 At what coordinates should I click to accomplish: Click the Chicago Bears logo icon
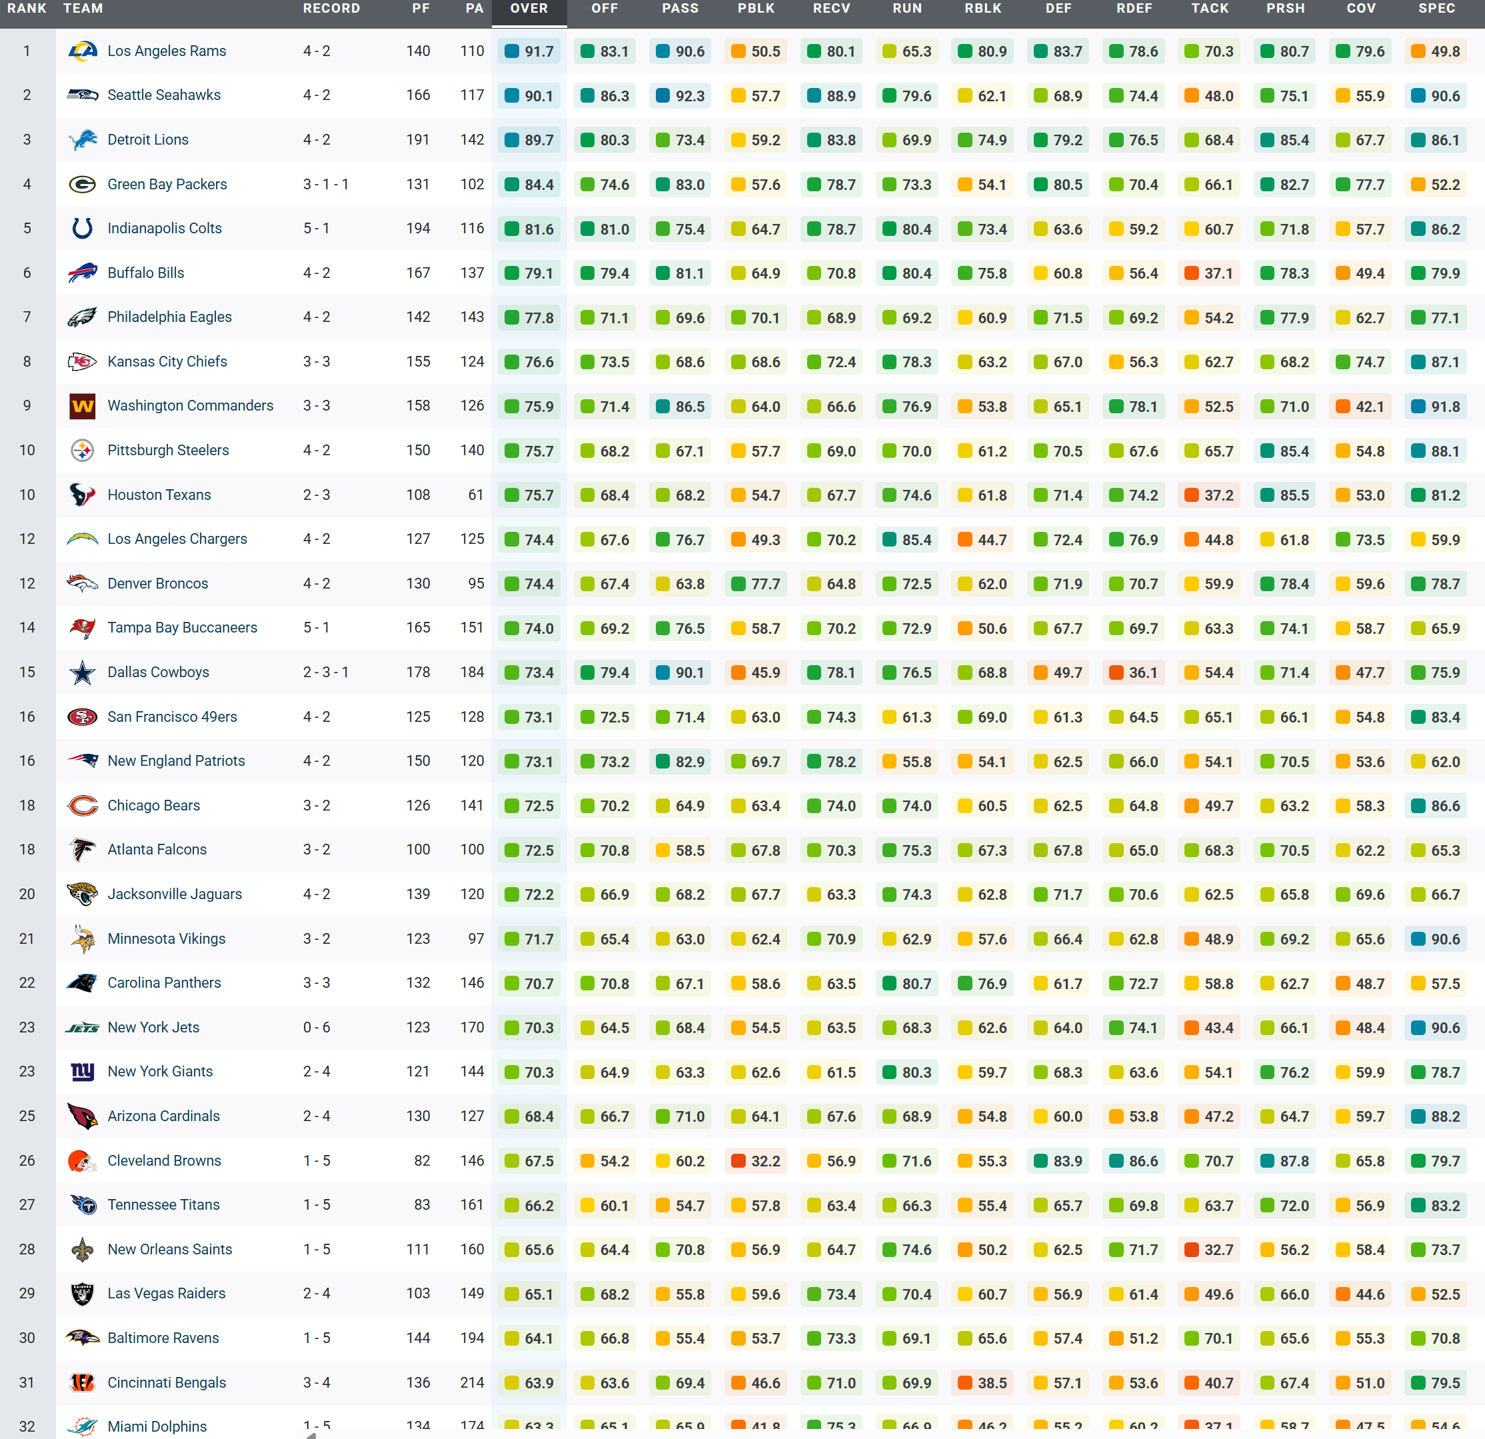tap(83, 806)
